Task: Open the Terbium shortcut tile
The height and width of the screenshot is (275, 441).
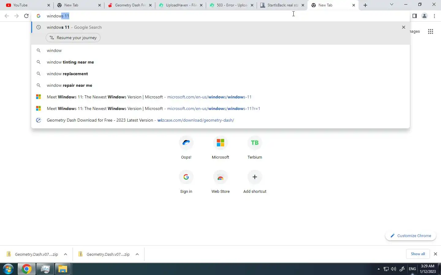Action: click(x=255, y=148)
